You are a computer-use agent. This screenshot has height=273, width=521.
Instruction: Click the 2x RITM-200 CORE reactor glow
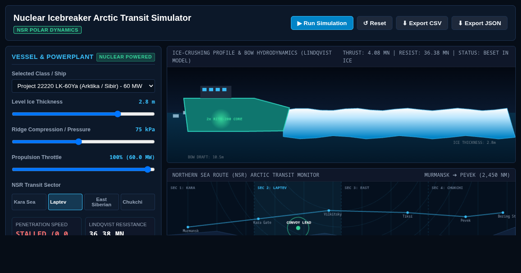221,119
